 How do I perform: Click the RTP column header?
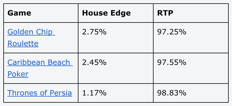(x=191, y=13)
